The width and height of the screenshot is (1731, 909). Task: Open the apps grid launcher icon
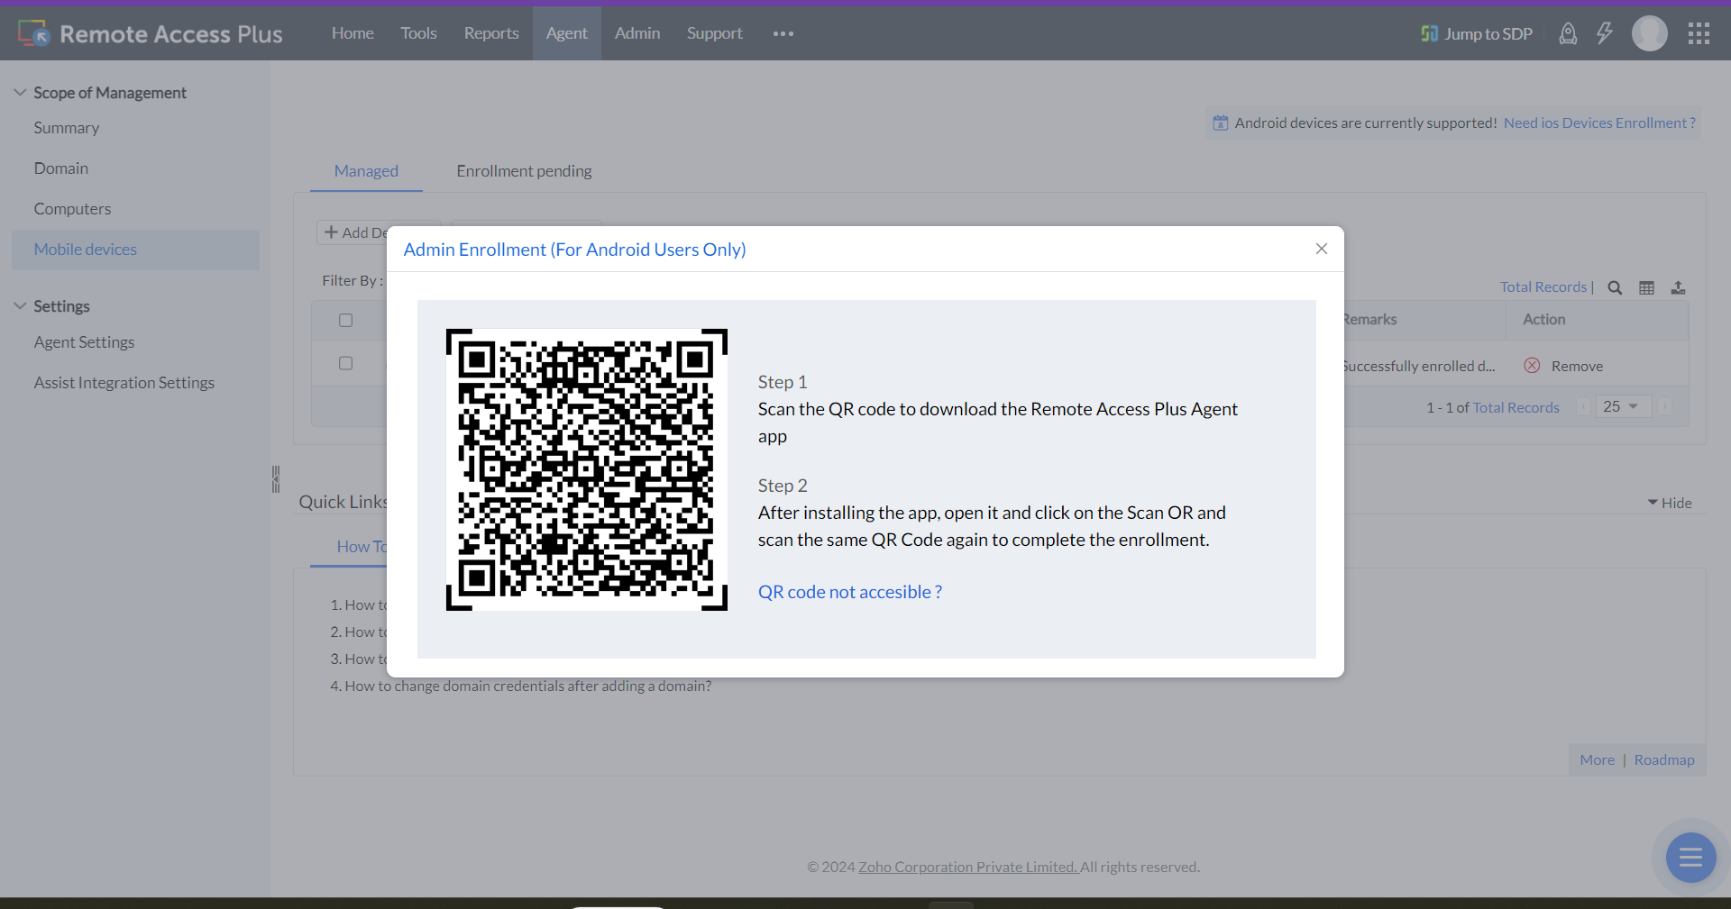pos(1699,33)
